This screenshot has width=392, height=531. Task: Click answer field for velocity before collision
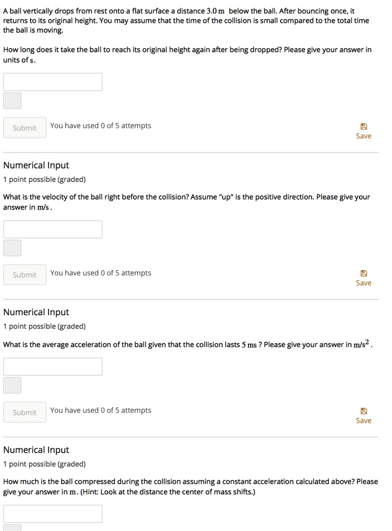pos(53,229)
